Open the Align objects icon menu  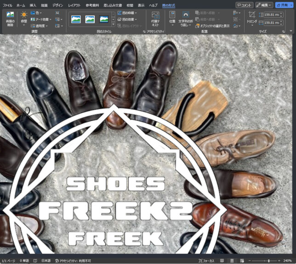(x=237, y=13)
